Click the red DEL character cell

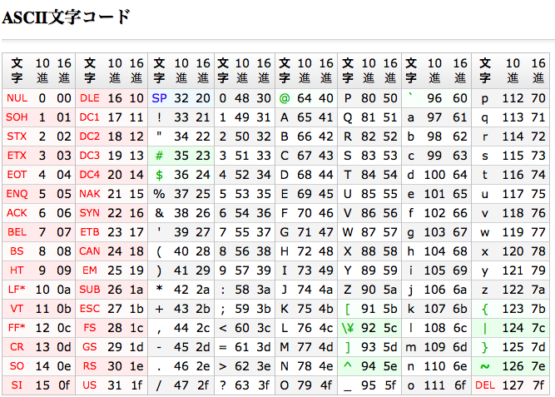[485, 385]
